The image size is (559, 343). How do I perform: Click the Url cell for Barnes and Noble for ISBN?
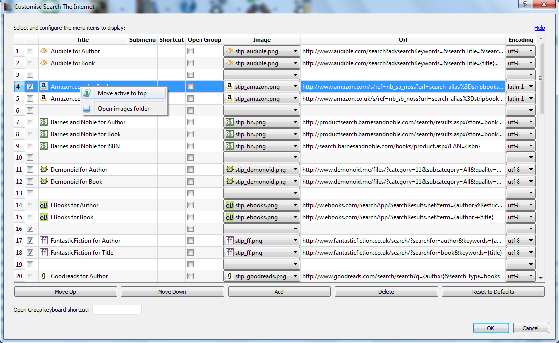coord(403,146)
